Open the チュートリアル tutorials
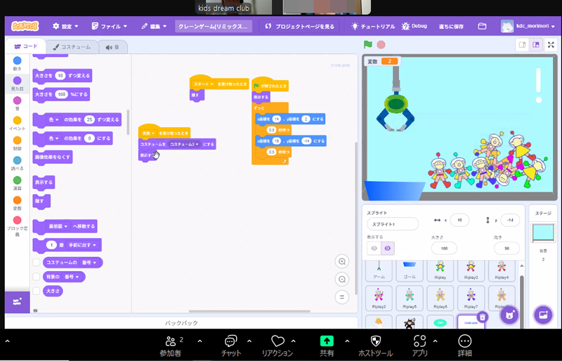 (373, 26)
